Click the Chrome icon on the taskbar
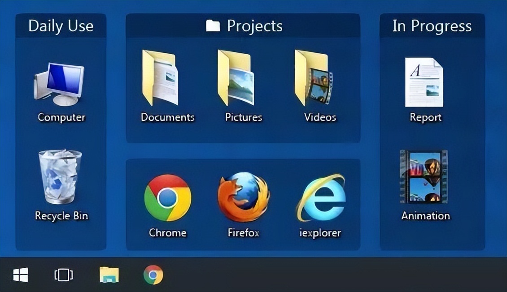Screen dimensions: 507x292 (153, 275)
